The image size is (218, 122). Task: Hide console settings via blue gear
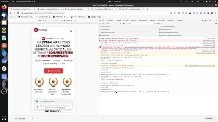point(216,23)
